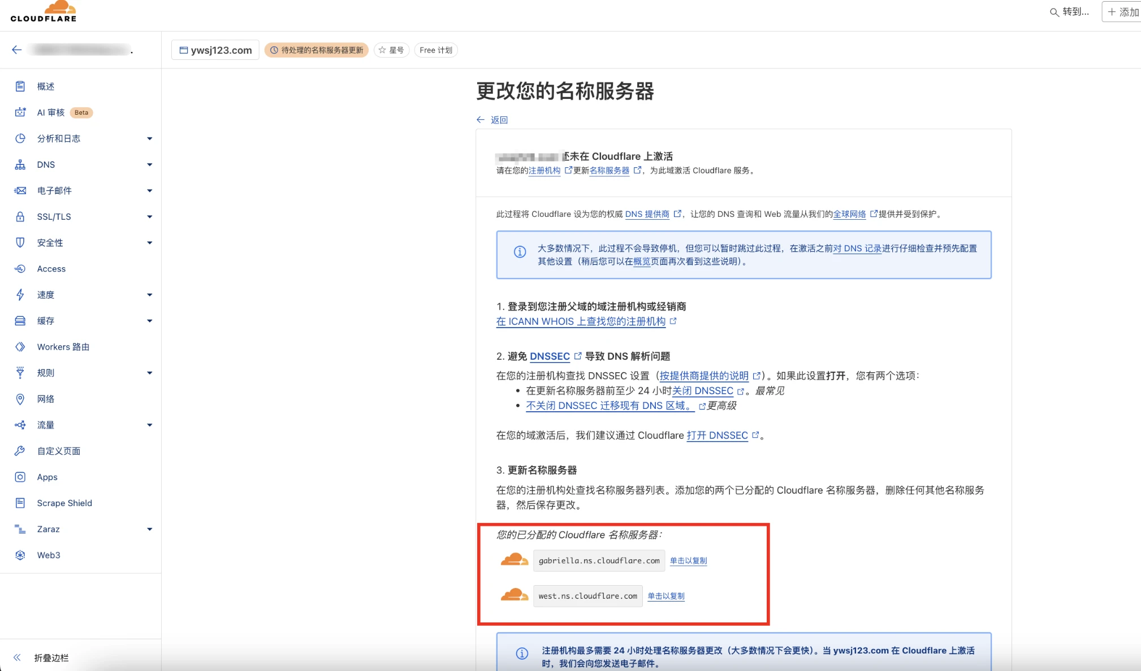Click the Cloudflare logo
This screenshot has width=1141, height=671.
pos(44,11)
